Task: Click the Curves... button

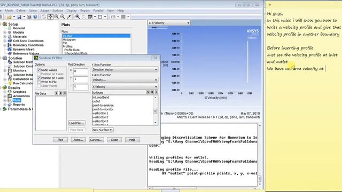Action: coord(96,140)
